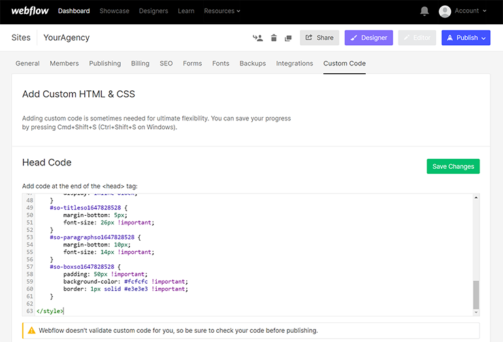Click the warning triangle icon

30,330
